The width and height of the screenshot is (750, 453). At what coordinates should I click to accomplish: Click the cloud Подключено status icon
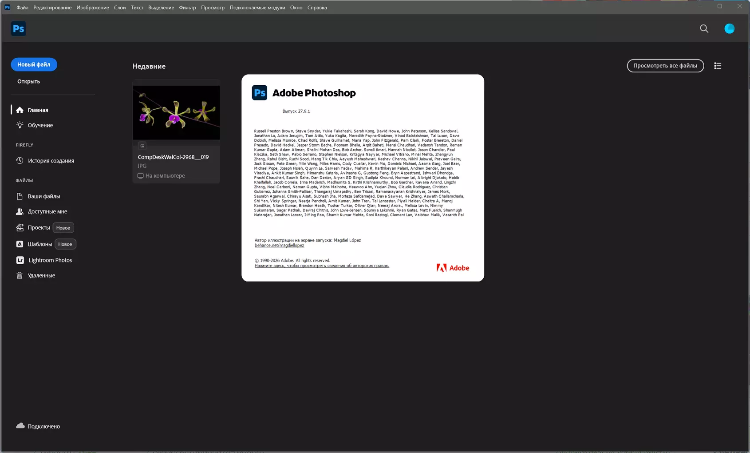click(20, 425)
